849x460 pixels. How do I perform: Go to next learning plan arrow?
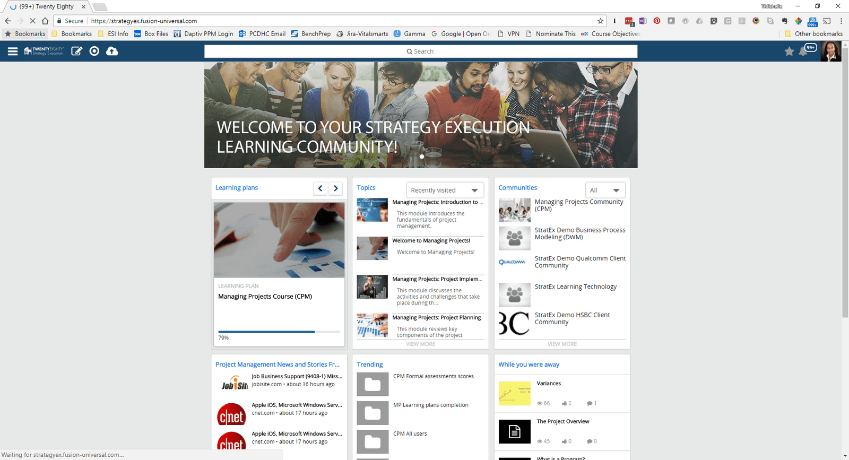(x=335, y=188)
